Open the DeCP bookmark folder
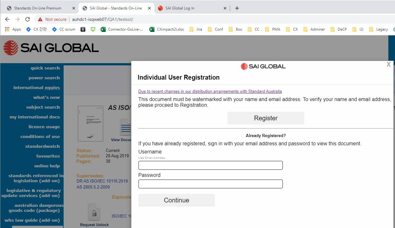 339,29
